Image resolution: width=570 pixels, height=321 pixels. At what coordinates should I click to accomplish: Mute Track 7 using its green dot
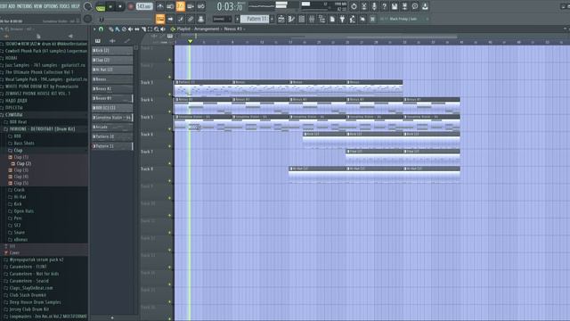pos(169,163)
